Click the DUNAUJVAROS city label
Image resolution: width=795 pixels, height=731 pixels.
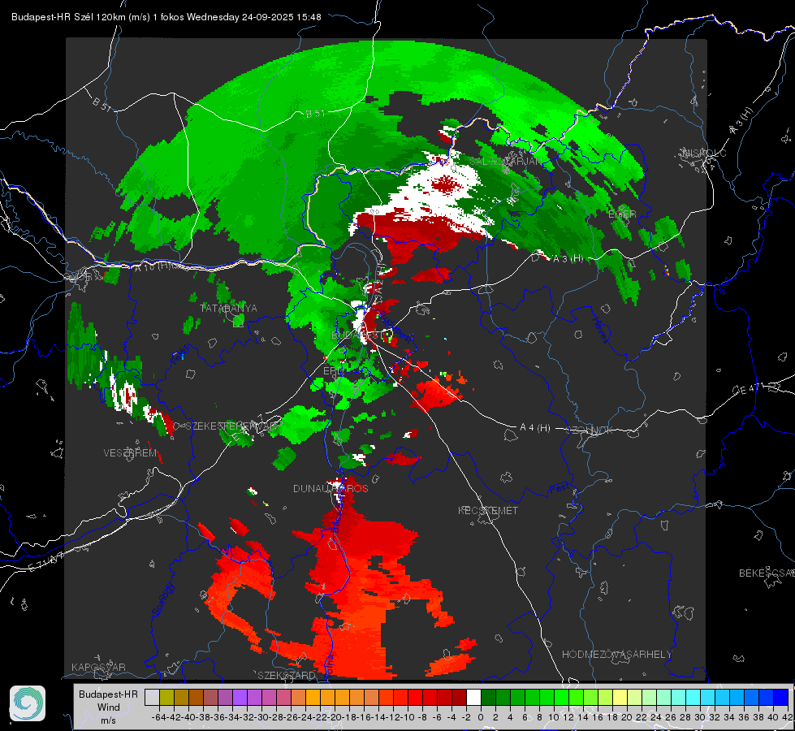331,488
